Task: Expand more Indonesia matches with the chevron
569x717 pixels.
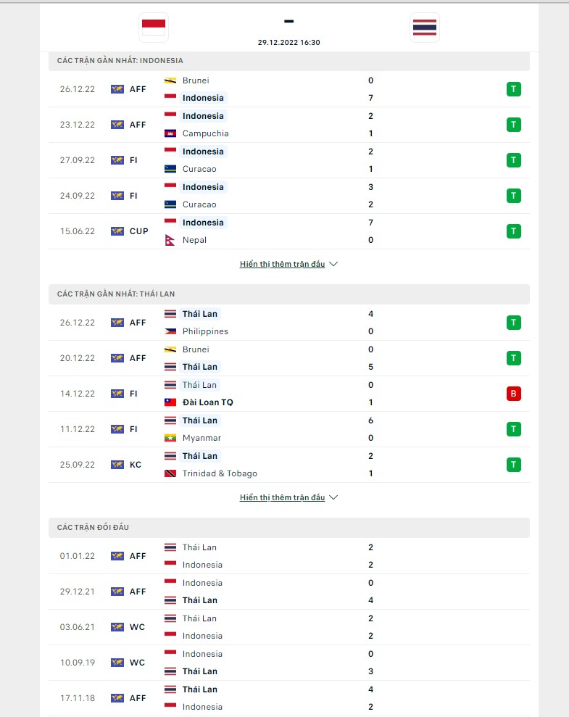Action: tap(333, 265)
